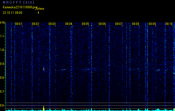Click the green echo trace near 08:05
The width and height of the screenshot is (175, 111).
pos(86,70)
